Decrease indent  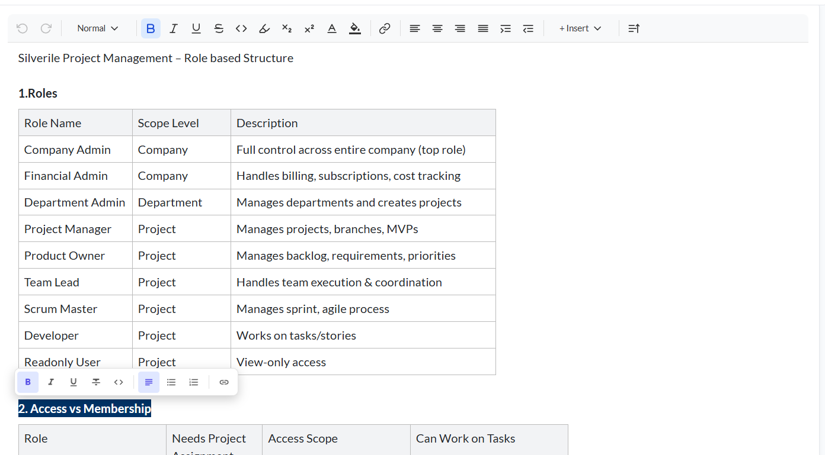(x=528, y=28)
